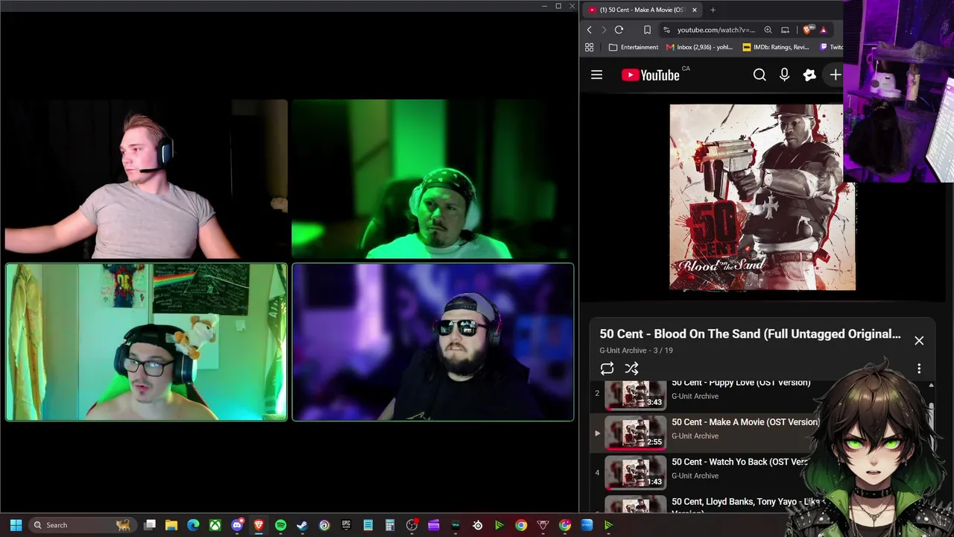Open Xbox app from the taskbar

[215, 525]
